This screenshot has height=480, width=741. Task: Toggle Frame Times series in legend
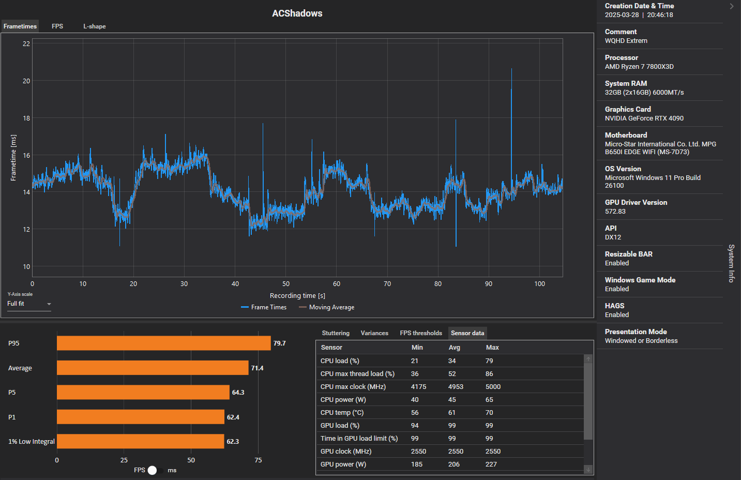point(264,307)
